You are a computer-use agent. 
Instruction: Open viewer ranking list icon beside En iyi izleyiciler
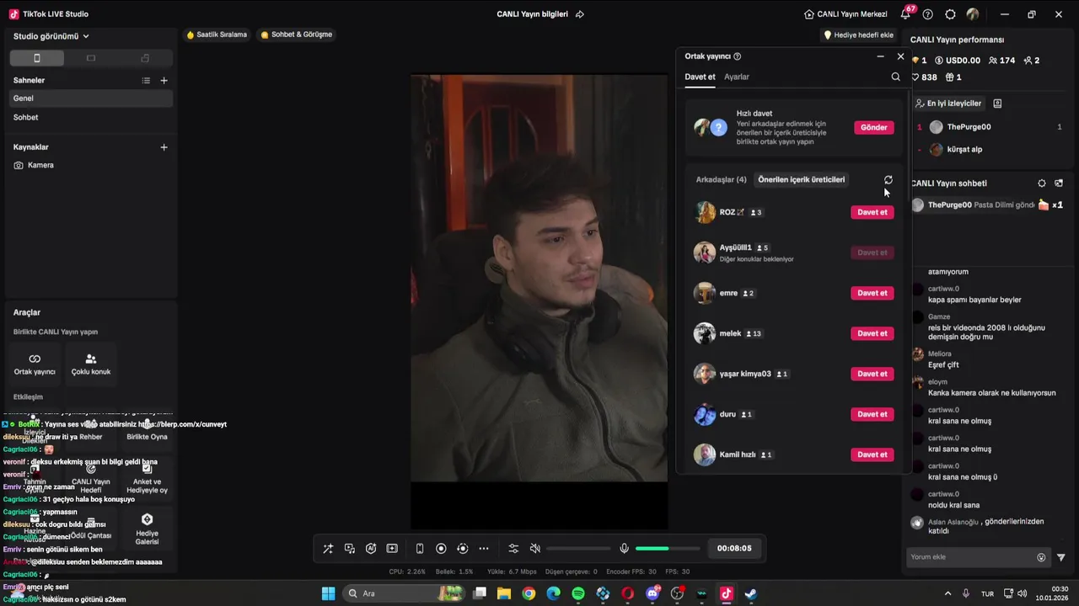point(997,104)
